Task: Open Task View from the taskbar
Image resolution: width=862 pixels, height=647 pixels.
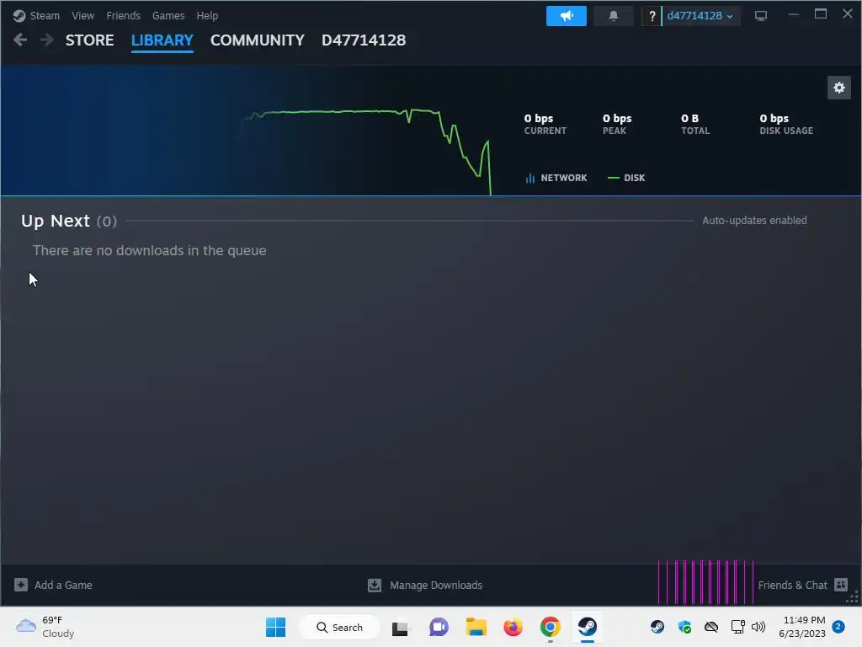Action: tap(400, 627)
